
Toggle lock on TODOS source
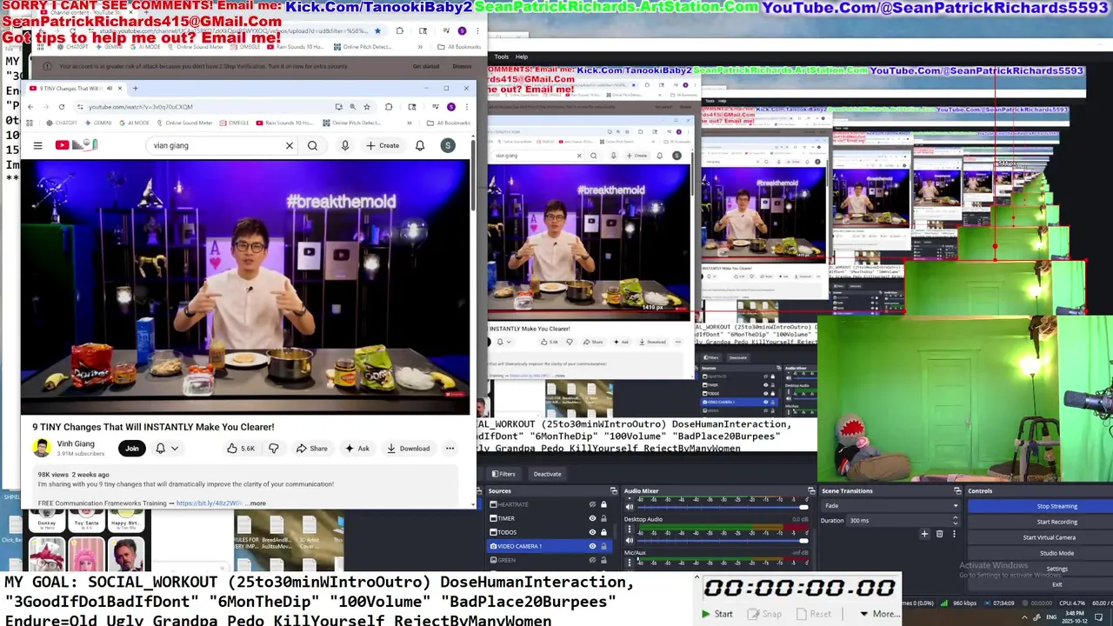tap(603, 532)
